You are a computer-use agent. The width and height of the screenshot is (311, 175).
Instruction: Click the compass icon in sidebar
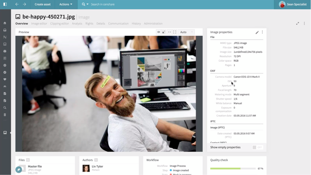pos(5,73)
